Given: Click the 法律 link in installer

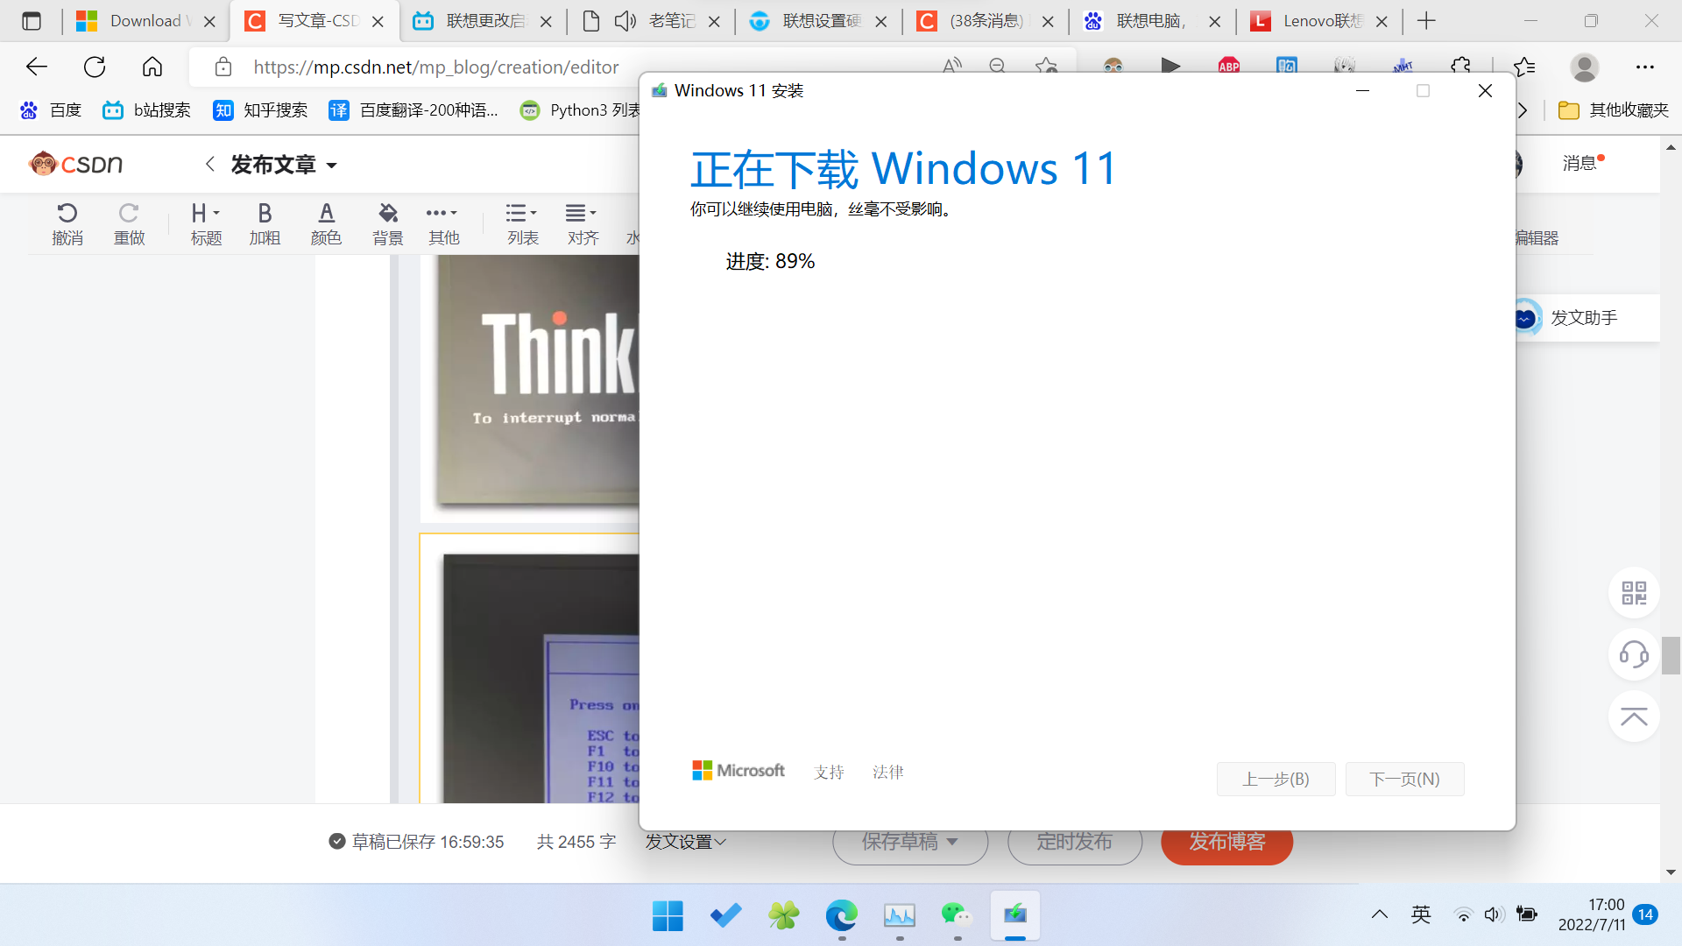Looking at the screenshot, I should tap(887, 772).
